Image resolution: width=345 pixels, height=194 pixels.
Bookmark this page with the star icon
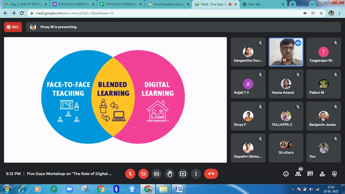coord(321,13)
